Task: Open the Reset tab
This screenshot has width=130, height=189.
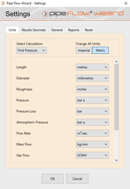Action: [89, 30]
